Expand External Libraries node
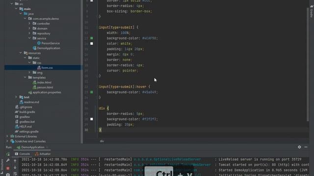The height and width of the screenshot is (176, 314). 7,136
